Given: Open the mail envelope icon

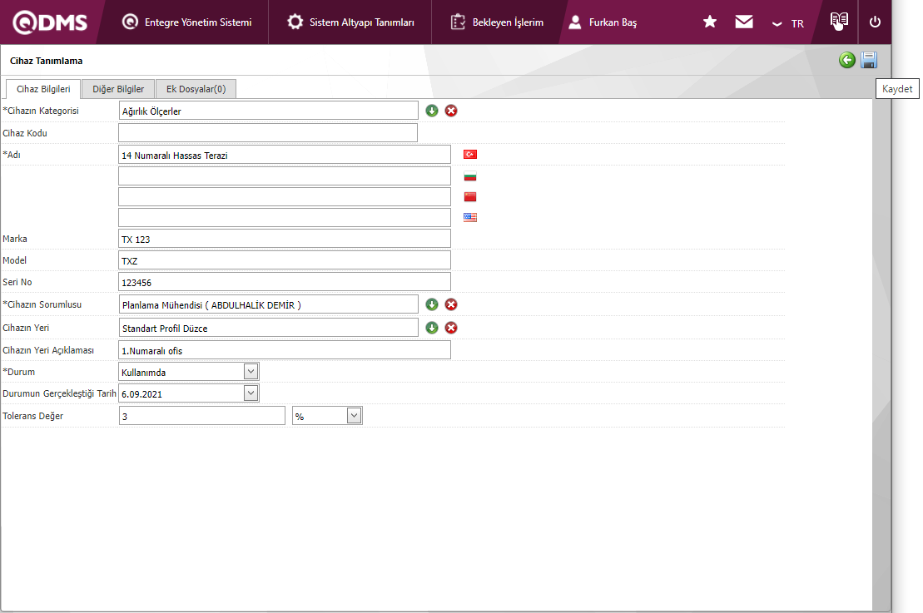Looking at the screenshot, I should tap(744, 22).
